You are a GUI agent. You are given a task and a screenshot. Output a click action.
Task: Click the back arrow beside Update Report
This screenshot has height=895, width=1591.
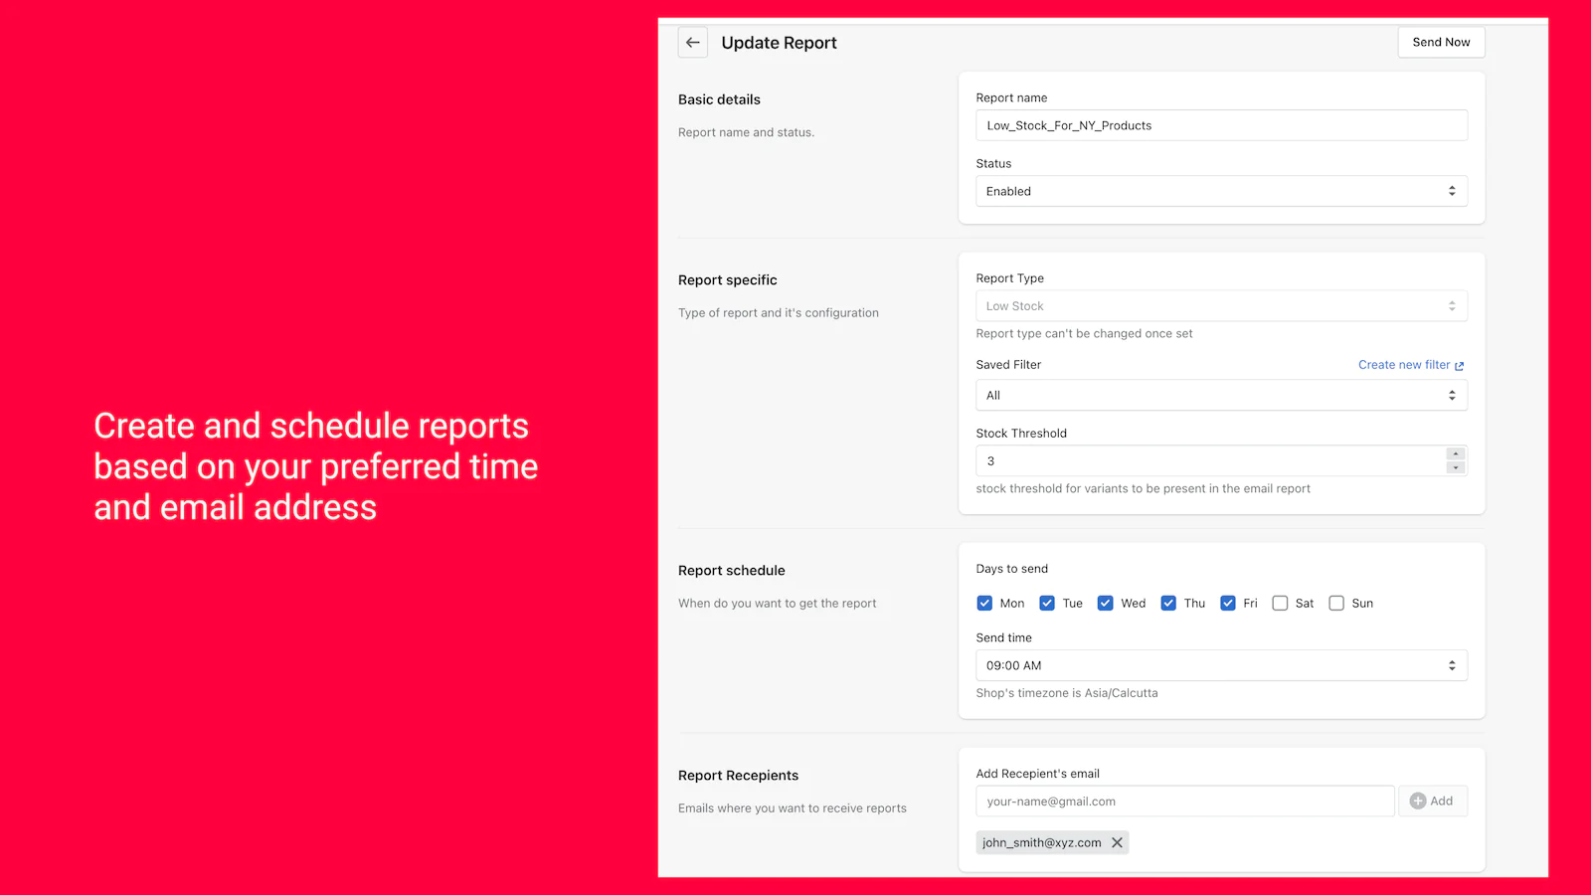(x=693, y=43)
